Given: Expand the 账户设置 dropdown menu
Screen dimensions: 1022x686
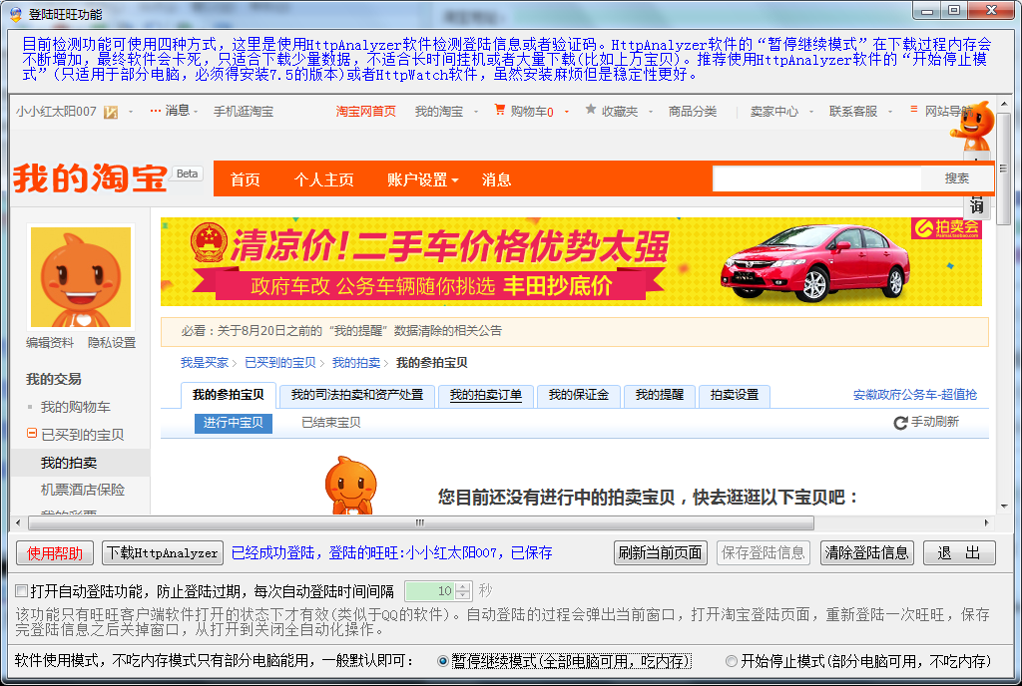Looking at the screenshot, I should pyautogui.click(x=423, y=179).
